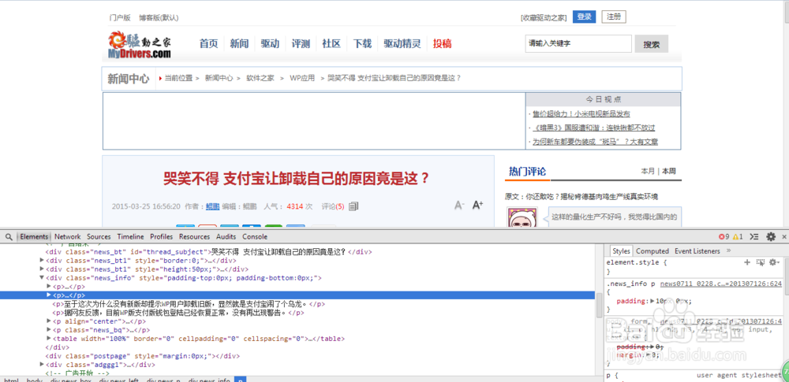Click the copy icon beside comment count
This screenshot has width=789, height=382.
tap(353, 206)
